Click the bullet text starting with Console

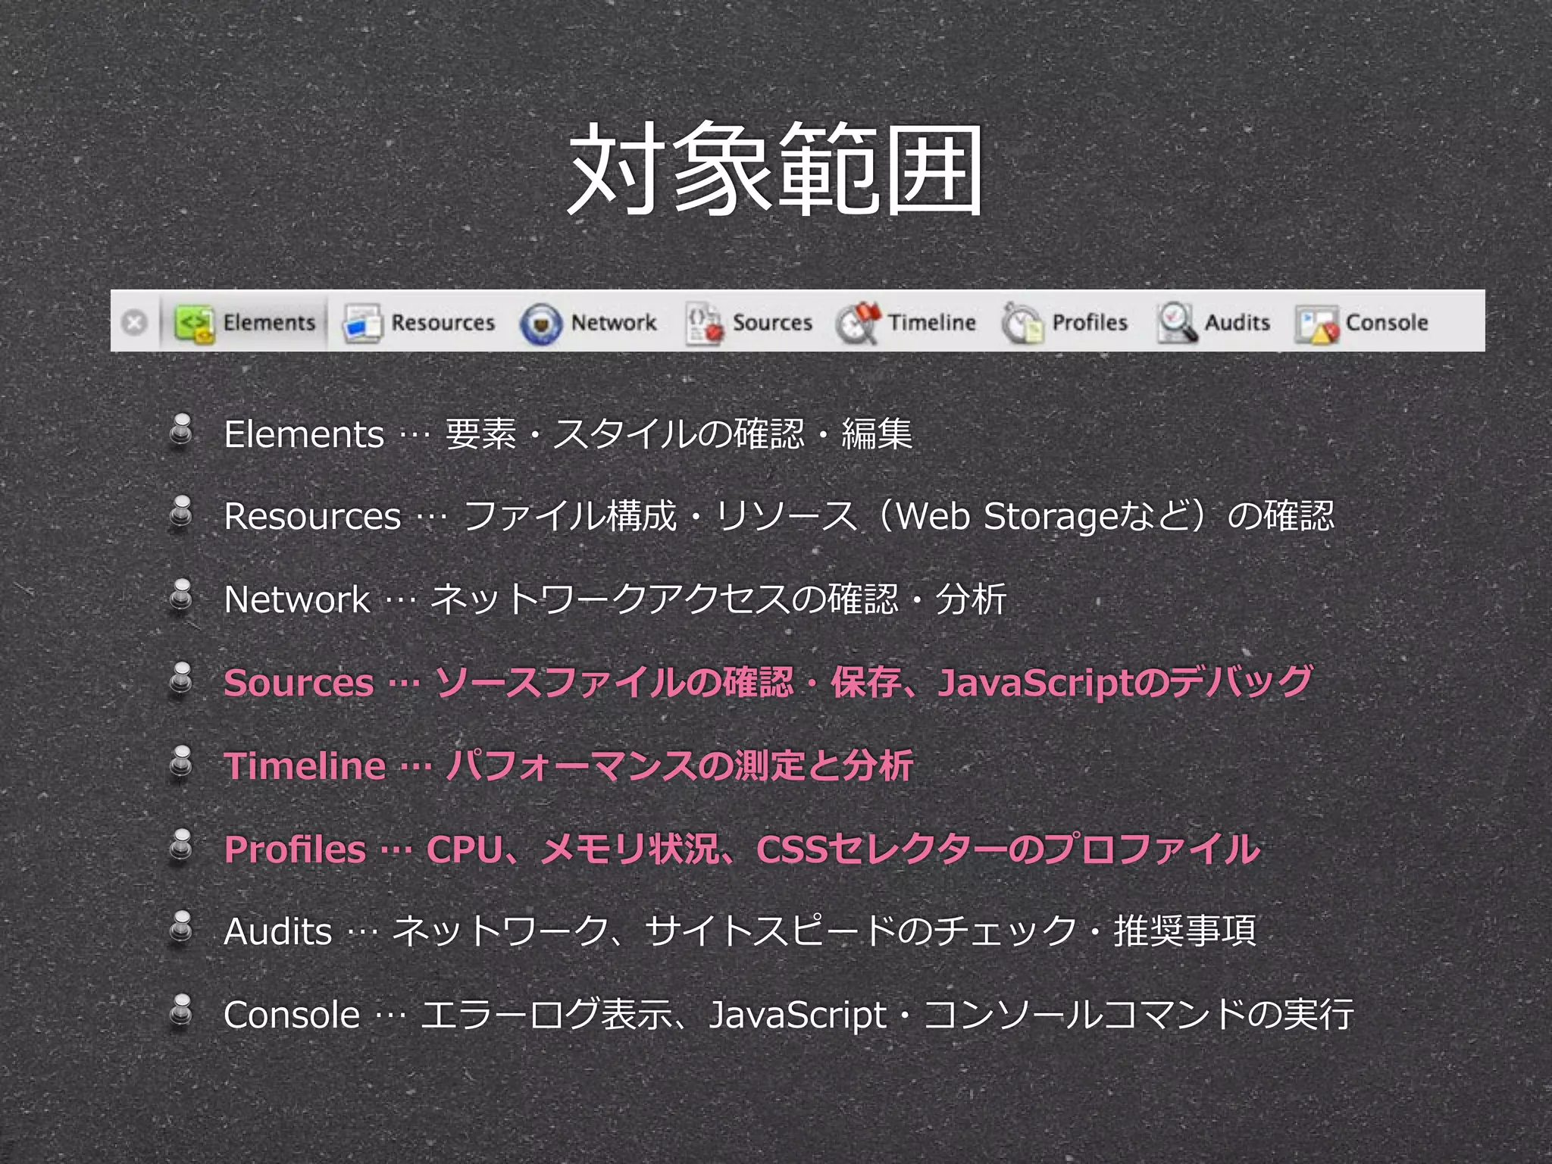pyautogui.click(x=789, y=1014)
